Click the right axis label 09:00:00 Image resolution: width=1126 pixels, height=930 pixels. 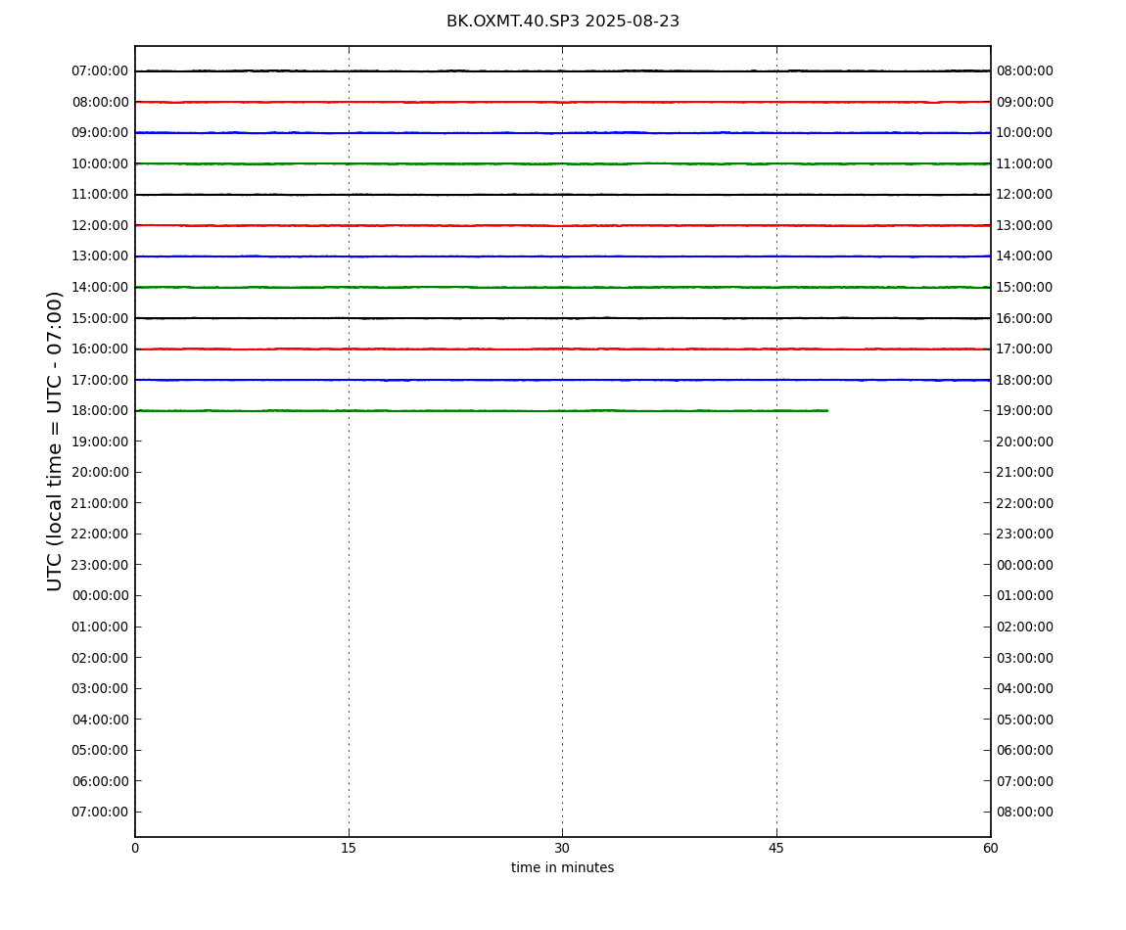coord(1025,102)
